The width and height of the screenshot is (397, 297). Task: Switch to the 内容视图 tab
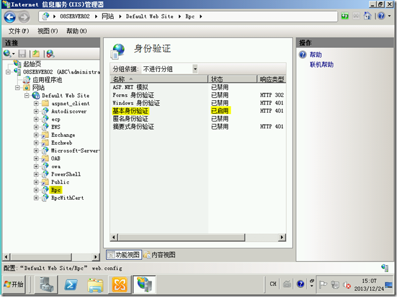tap(160, 254)
